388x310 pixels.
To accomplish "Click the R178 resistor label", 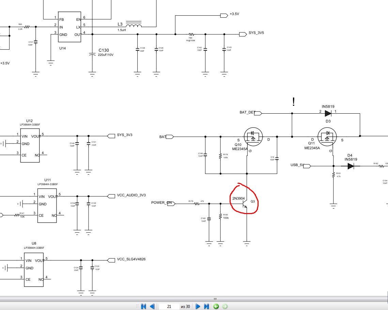I will pos(226,154).
